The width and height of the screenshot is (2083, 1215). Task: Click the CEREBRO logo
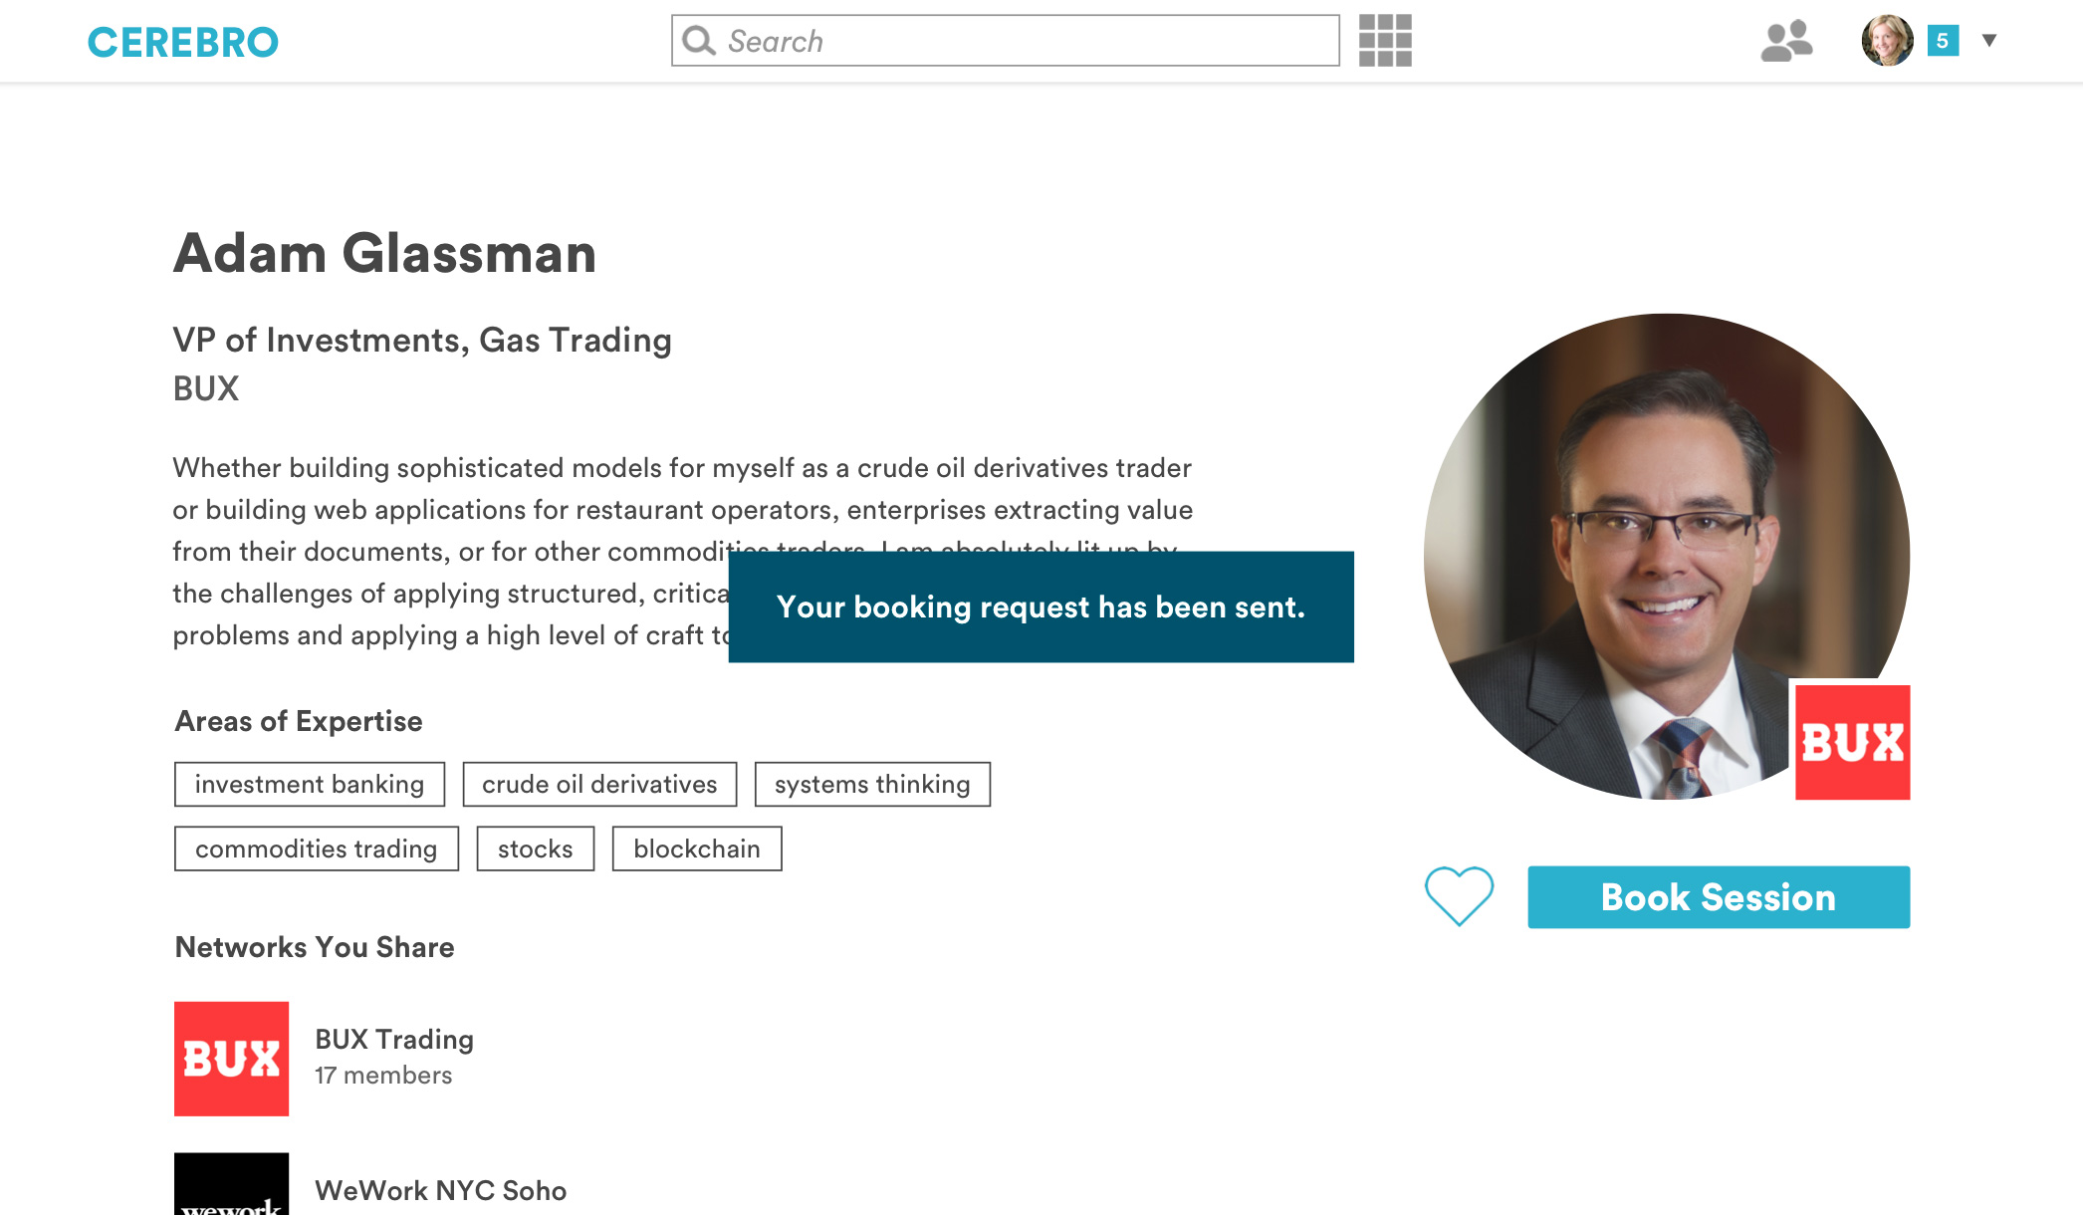coord(183,42)
